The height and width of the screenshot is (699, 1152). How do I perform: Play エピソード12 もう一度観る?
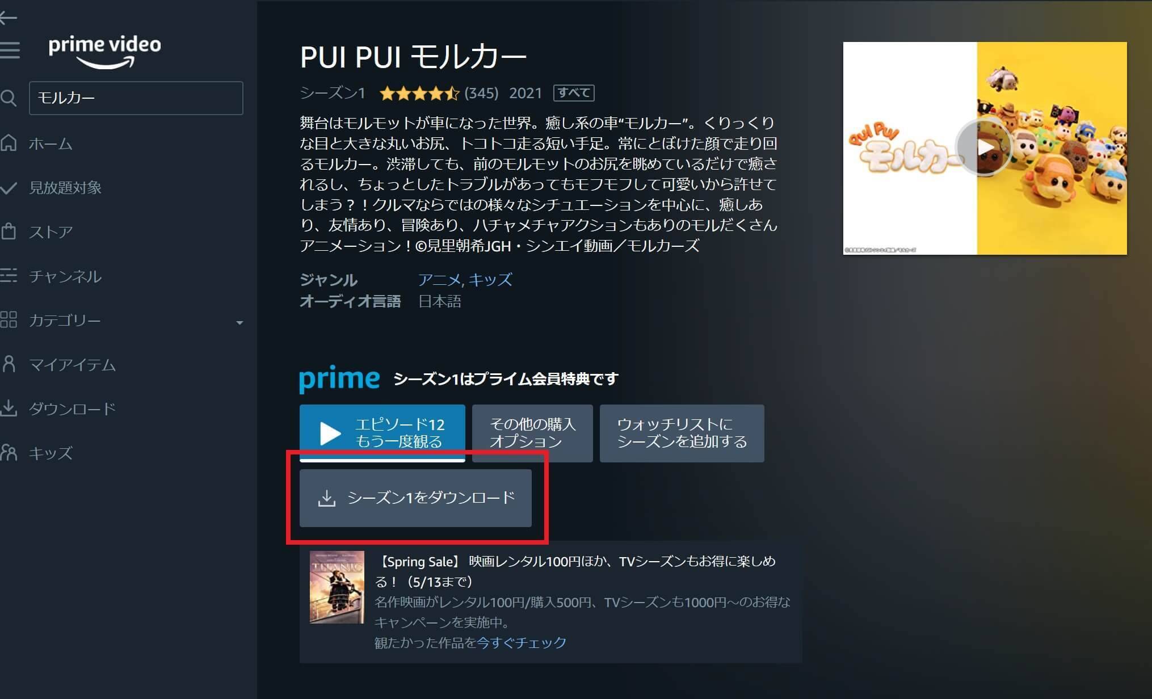[x=382, y=433]
